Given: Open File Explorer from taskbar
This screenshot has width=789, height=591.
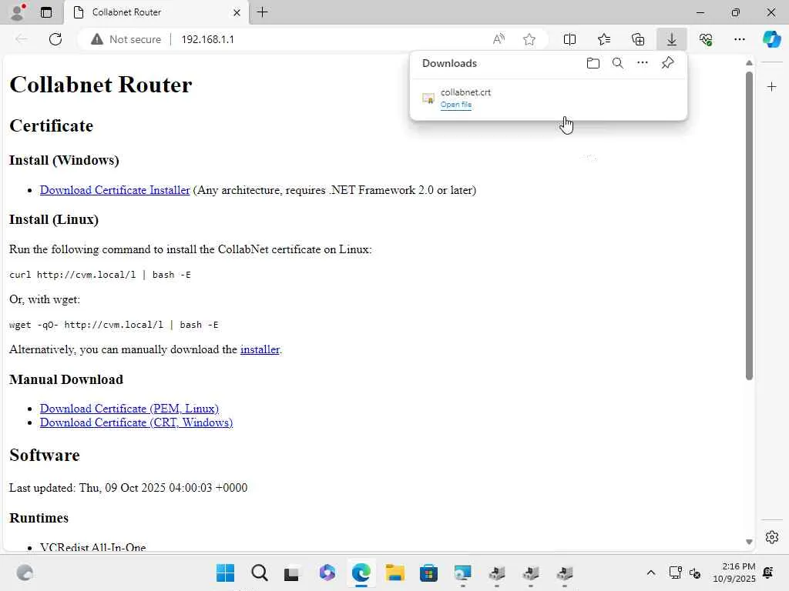Looking at the screenshot, I should (x=395, y=573).
